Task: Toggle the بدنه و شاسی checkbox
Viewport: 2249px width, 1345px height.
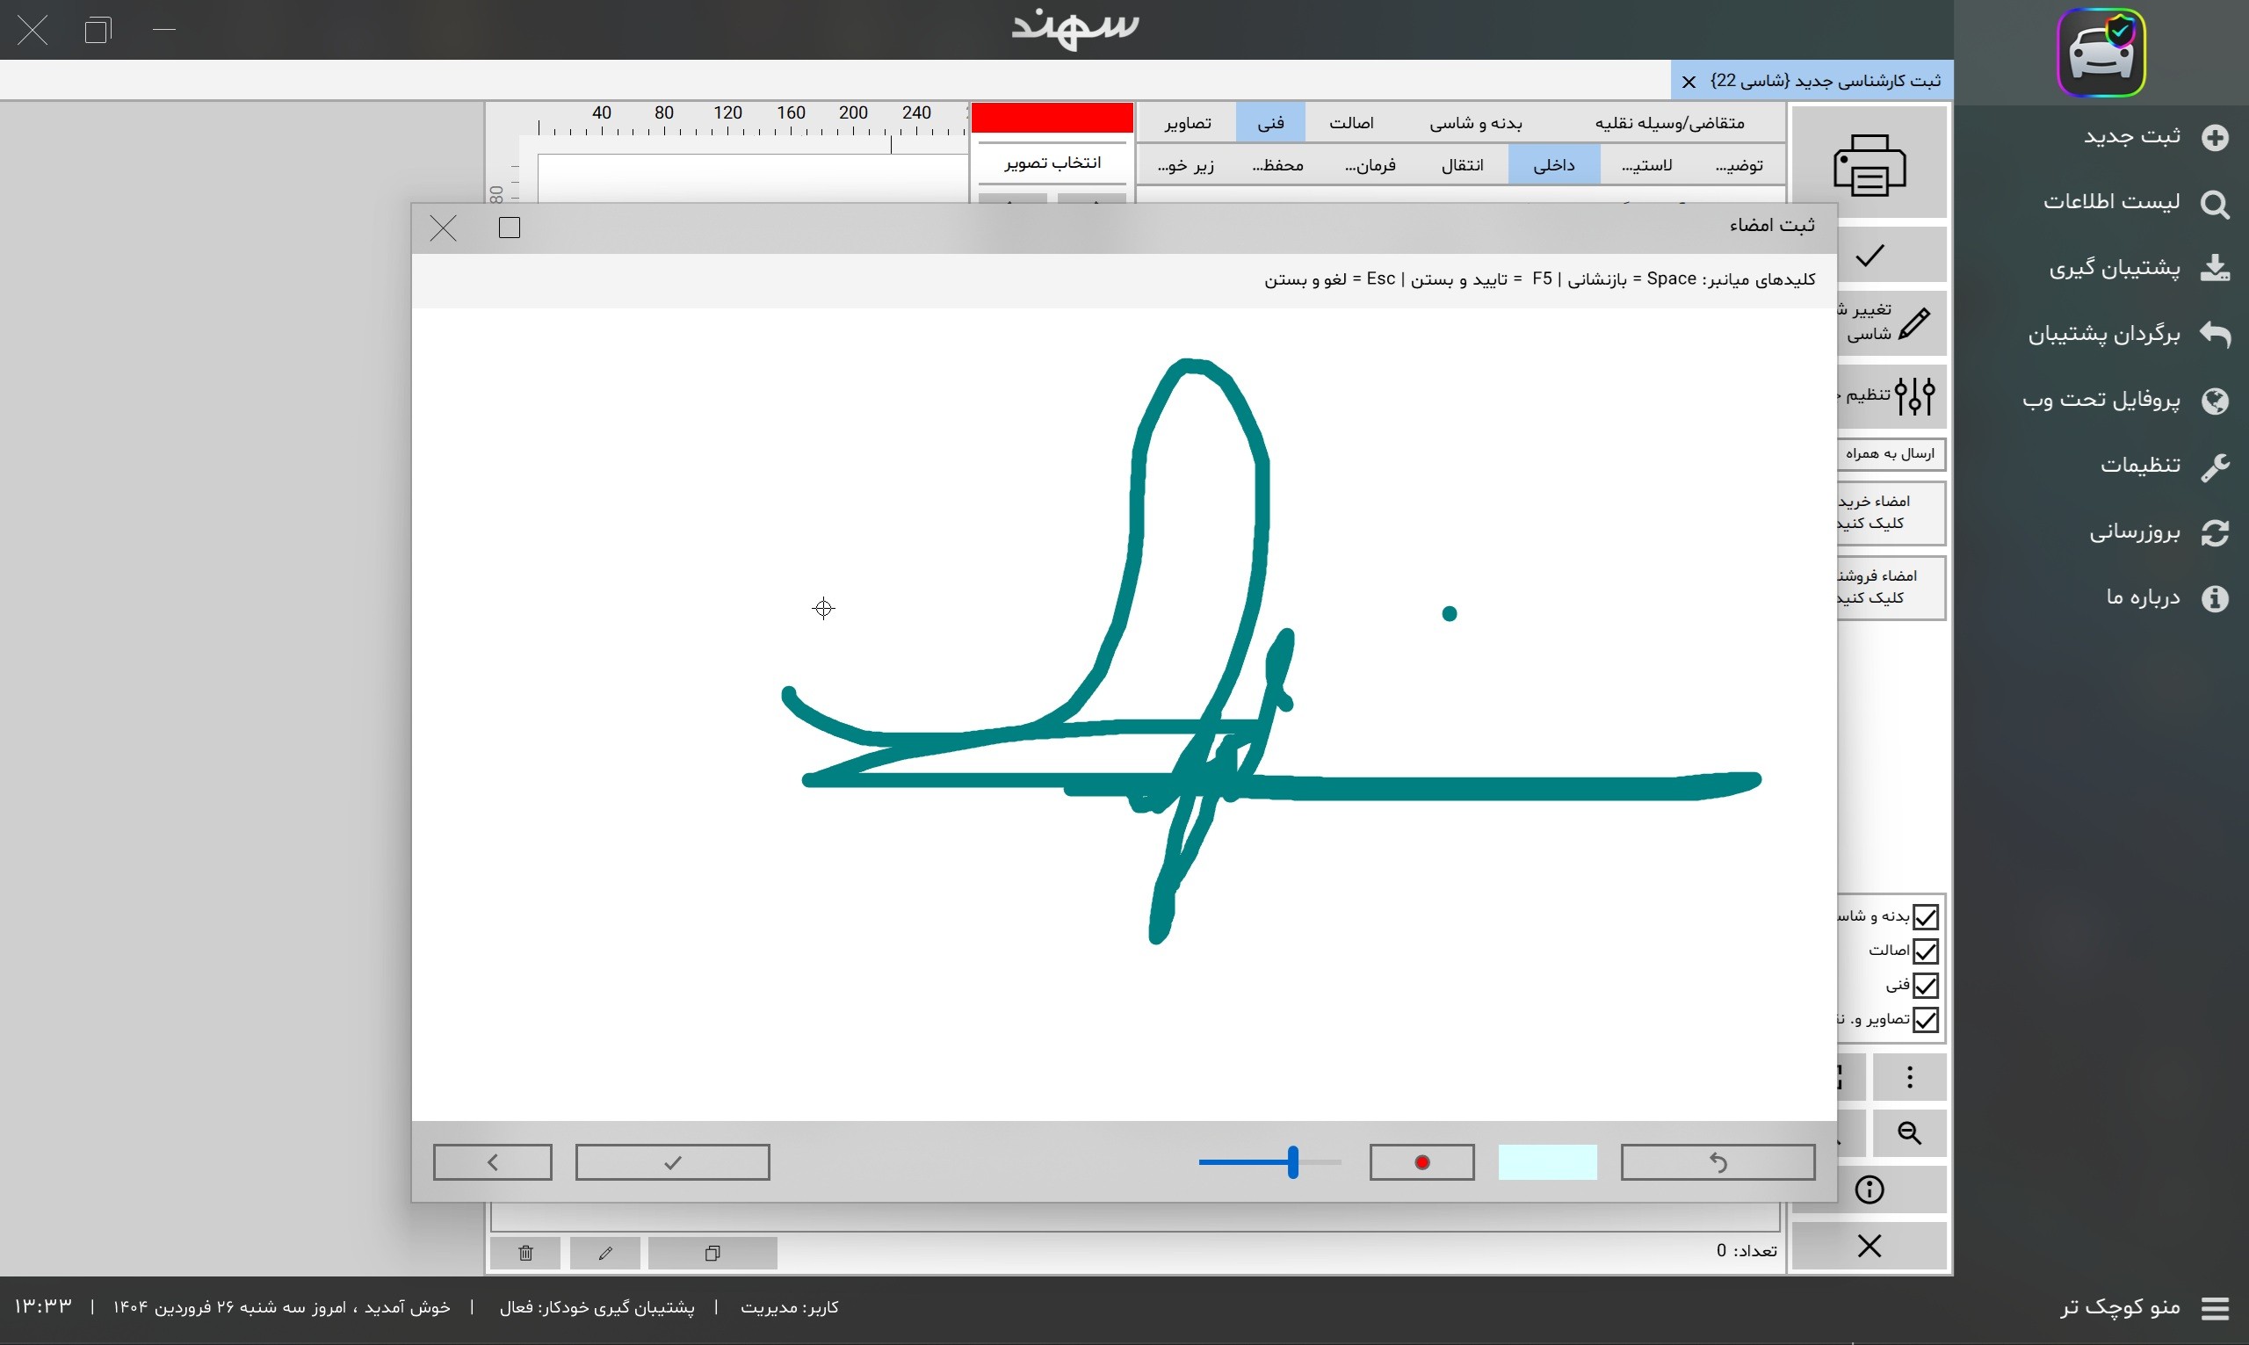Action: pyautogui.click(x=1926, y=916)
